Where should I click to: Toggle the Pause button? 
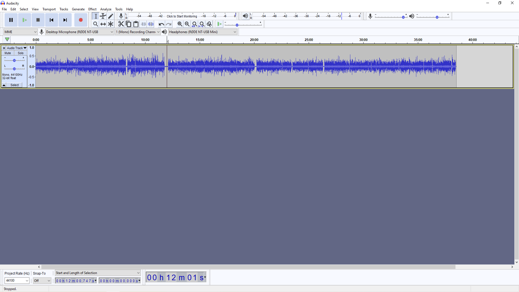pos(11,20)
